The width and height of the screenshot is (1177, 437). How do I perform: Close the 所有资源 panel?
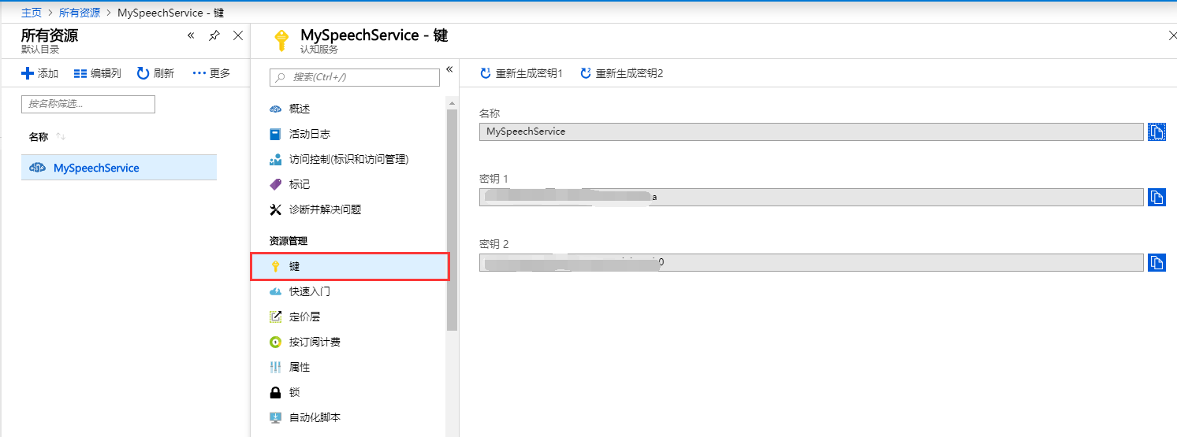click(x=238, y=35)
